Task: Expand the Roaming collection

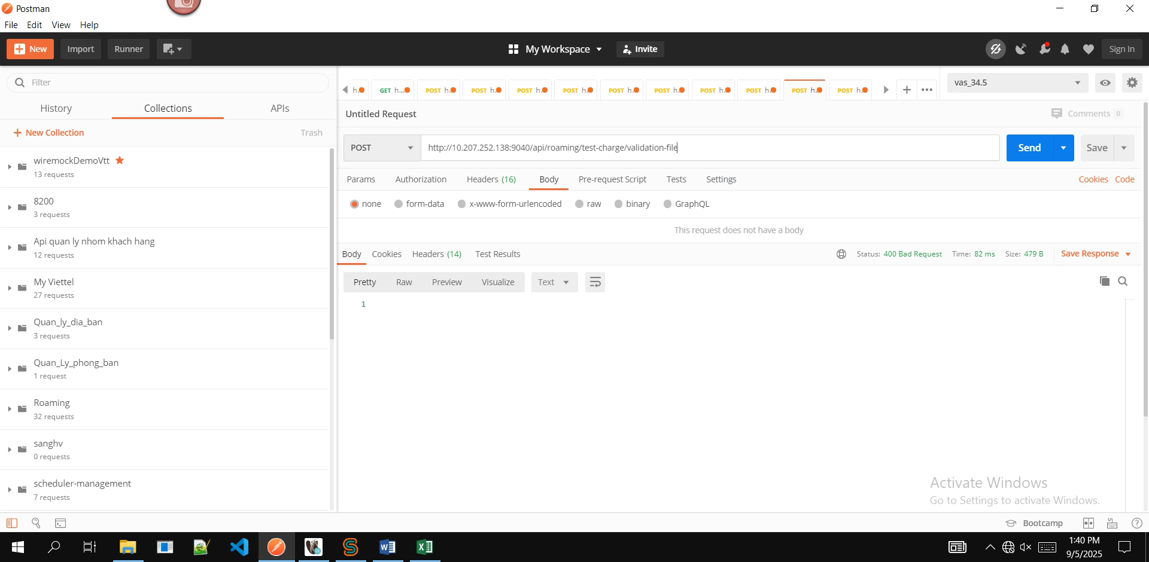Action: pyautogui.click(x=10, y=409)
